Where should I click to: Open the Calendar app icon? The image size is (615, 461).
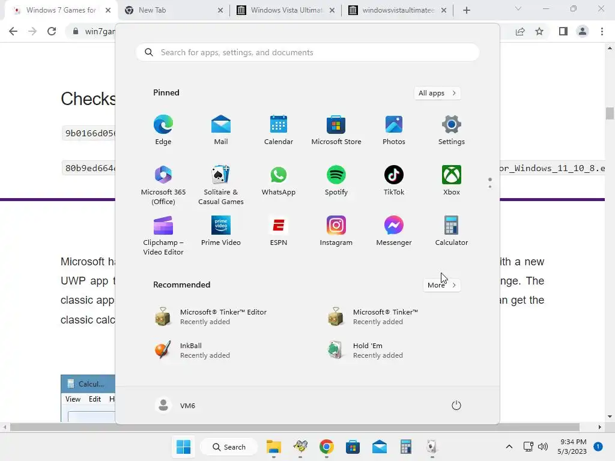pos(279,130)
